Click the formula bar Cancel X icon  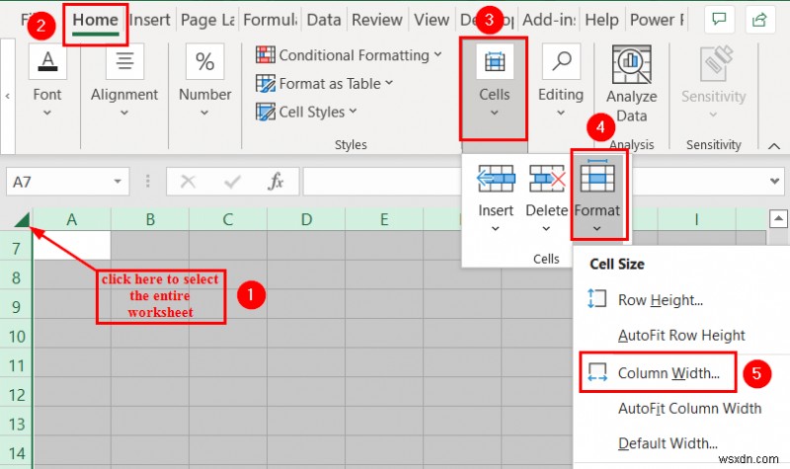(x=188, y=181)
